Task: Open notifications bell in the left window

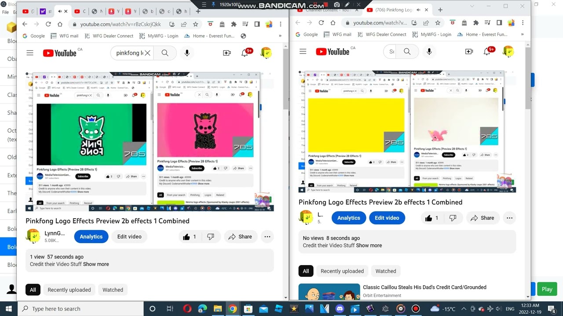Action: pos(245,53)
